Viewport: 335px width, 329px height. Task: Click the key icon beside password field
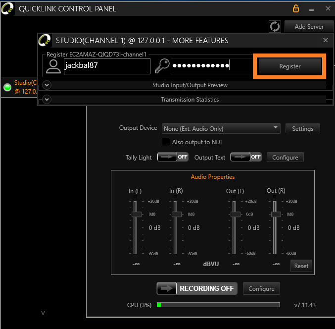point(162,66)
